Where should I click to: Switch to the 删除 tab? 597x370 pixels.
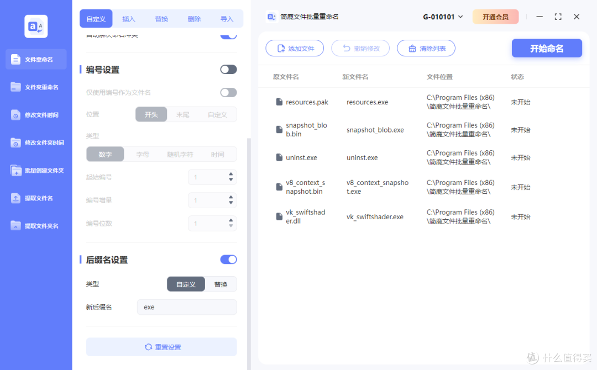click(x=194, y=19)
